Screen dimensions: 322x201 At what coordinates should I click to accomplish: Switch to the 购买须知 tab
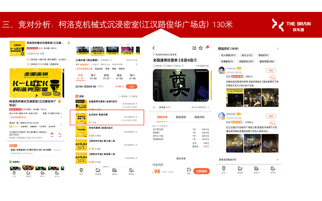[181, 117]
